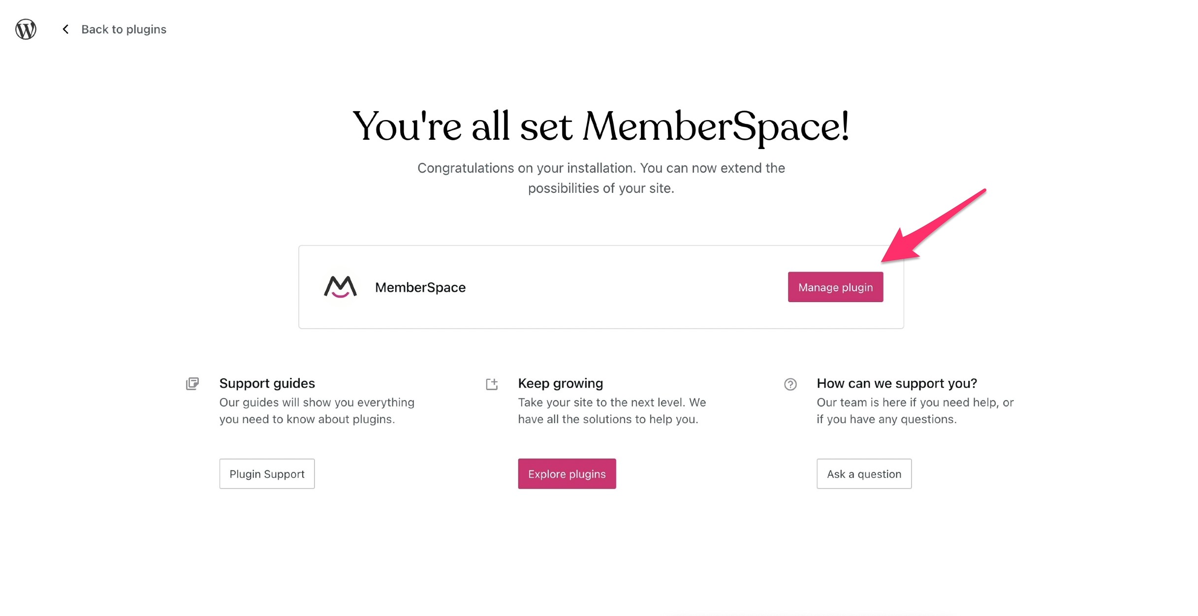
Task: Click the You're all set MemberSpace title
Action: click(601, 126)
